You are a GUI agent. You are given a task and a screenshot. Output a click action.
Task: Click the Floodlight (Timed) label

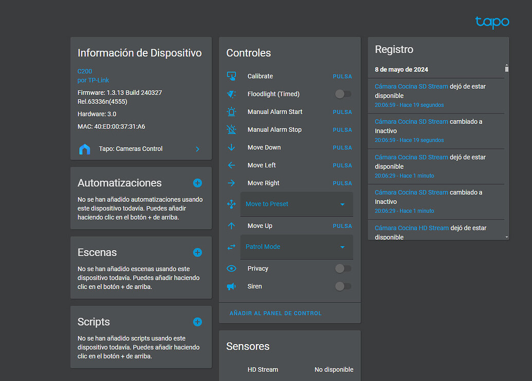273,94
